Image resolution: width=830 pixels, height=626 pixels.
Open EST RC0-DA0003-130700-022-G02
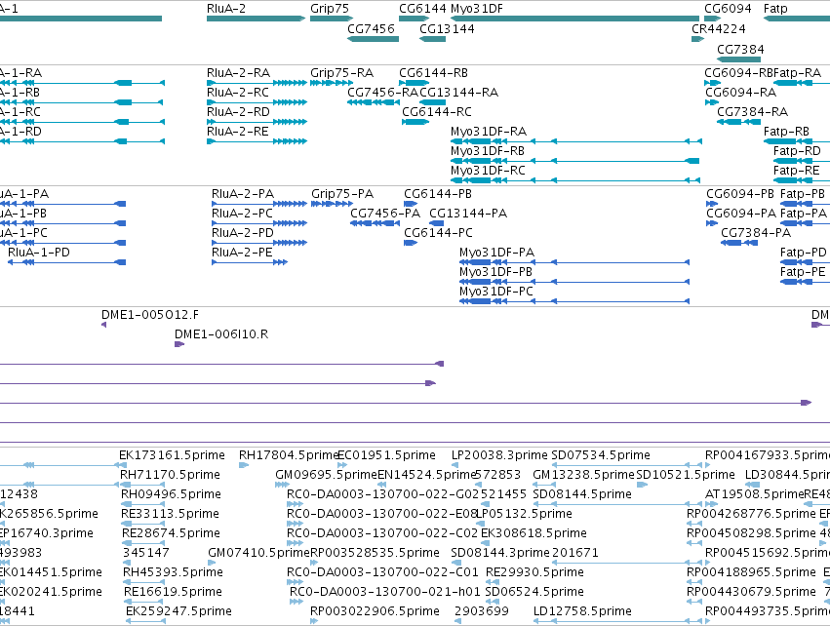[x=382, y=494]
